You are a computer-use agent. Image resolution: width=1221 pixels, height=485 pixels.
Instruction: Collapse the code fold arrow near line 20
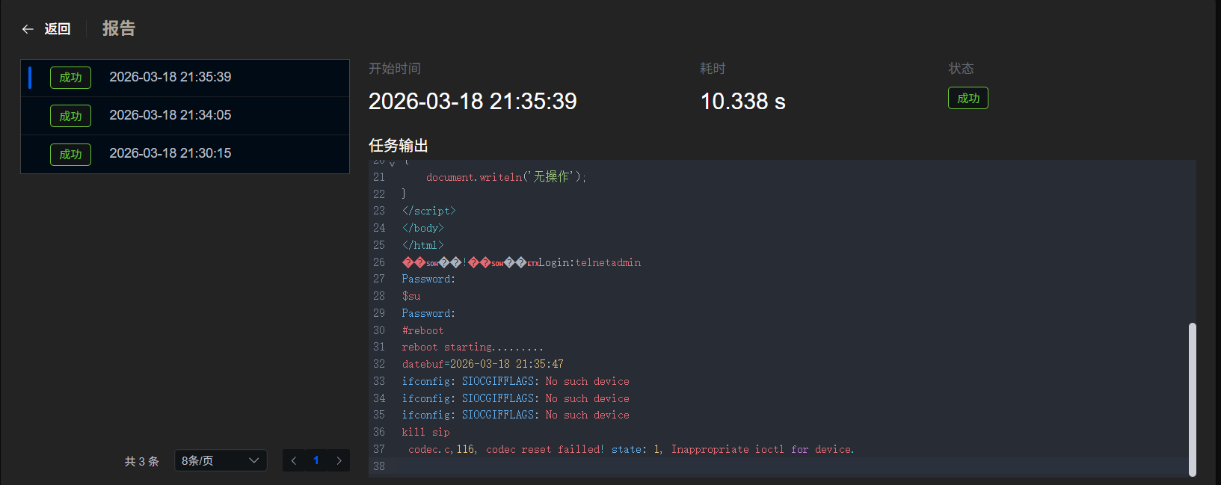click(392, 163)
